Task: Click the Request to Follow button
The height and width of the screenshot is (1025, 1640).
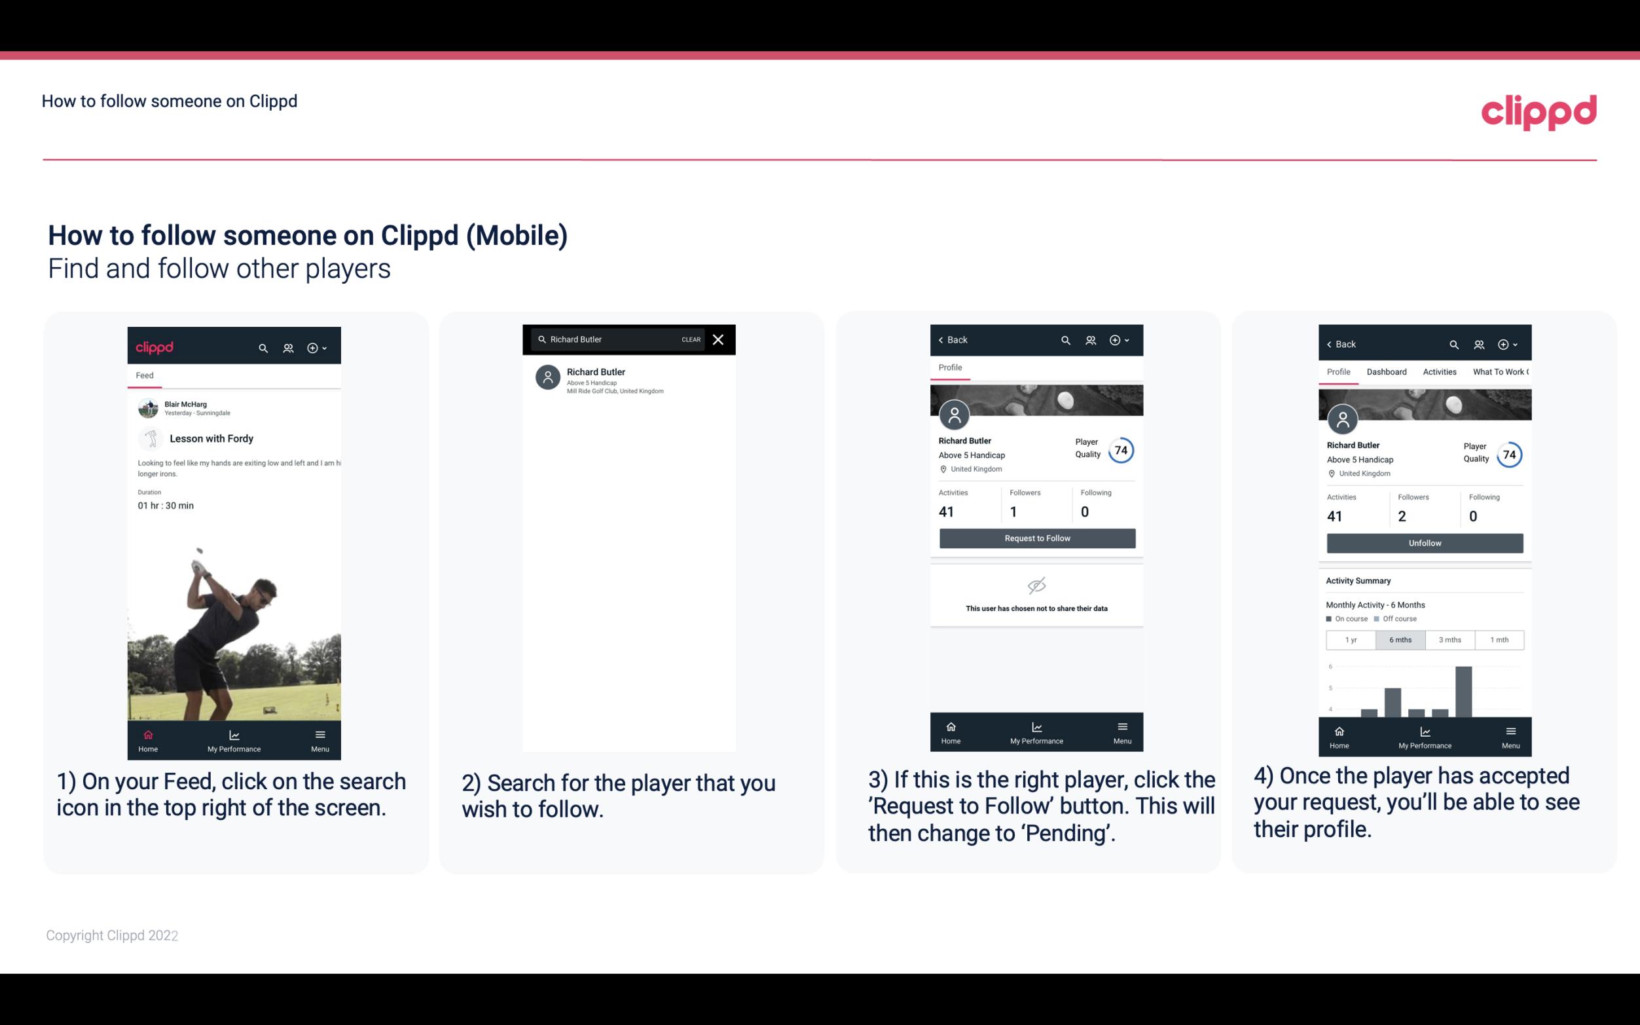Action: point(1037,537)
